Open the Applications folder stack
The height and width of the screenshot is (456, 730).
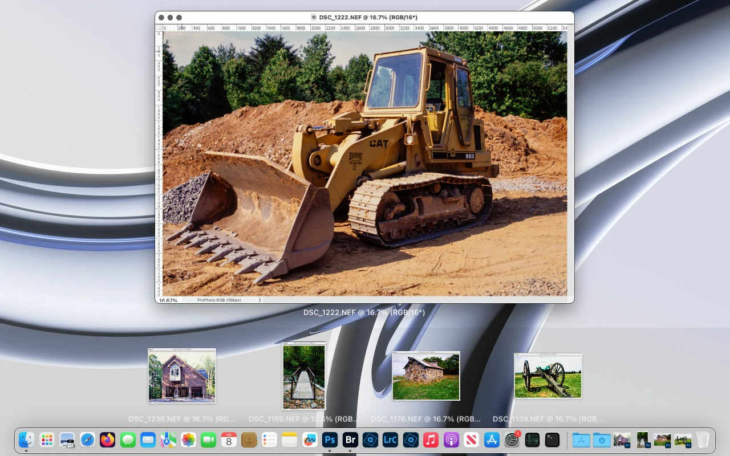coord(581,440)
